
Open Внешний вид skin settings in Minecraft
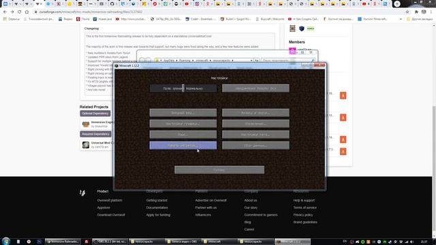click(x=183, y=113)
